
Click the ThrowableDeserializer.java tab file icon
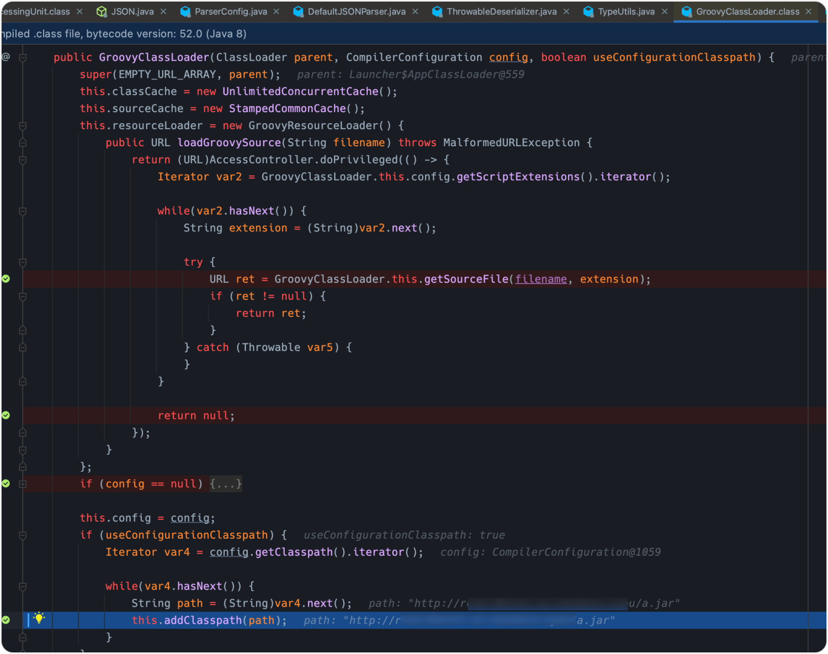pos(437,12)
